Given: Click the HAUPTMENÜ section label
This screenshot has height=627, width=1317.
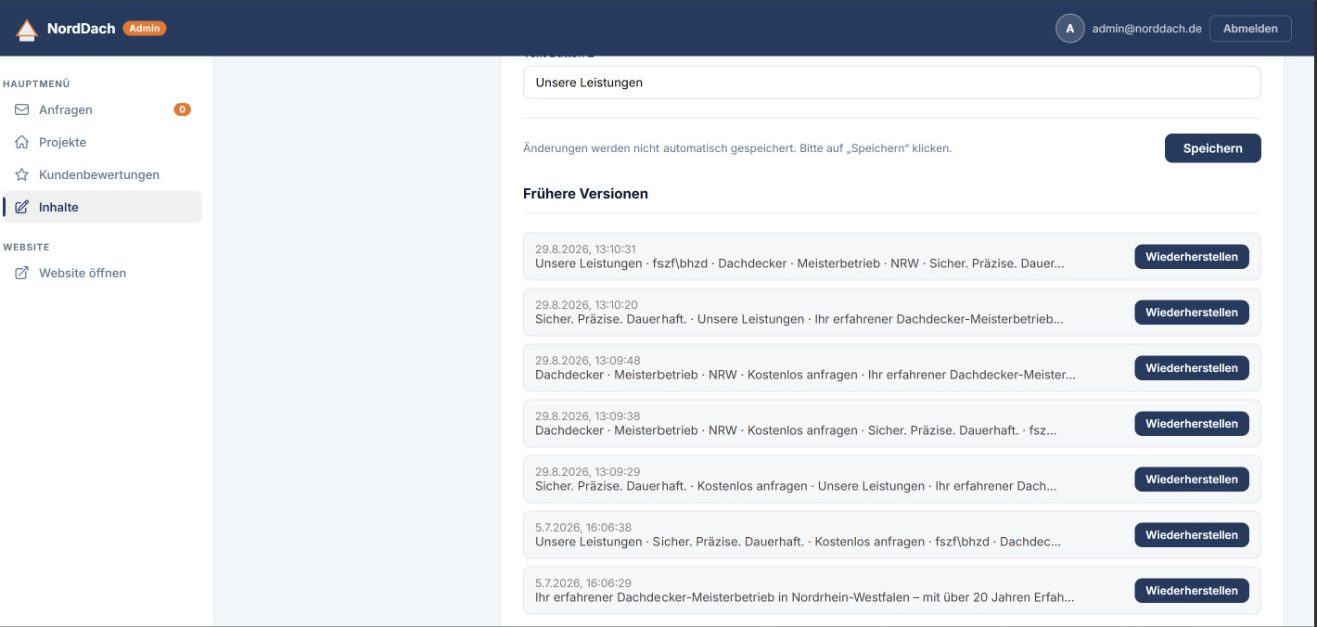Looking at the screenshot, I should [36, 83].
